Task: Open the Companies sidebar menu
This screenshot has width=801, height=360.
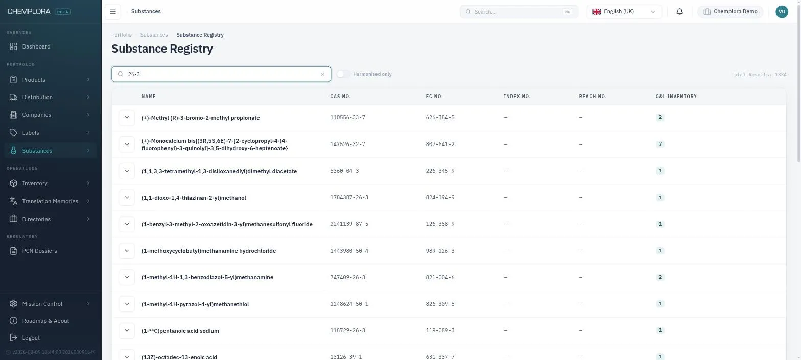Action: (51, 115)
